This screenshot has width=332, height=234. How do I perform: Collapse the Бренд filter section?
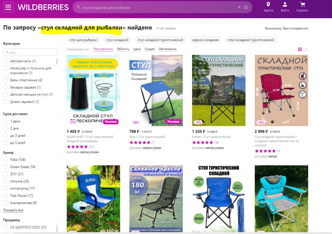point(56,153)
